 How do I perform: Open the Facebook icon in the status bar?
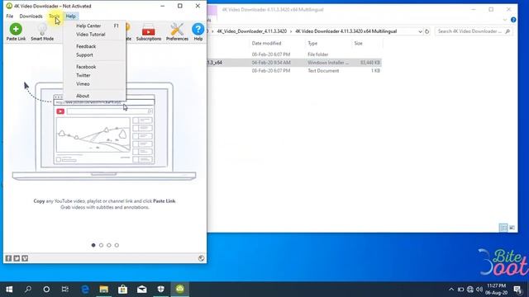point(8,258)
